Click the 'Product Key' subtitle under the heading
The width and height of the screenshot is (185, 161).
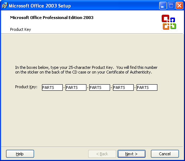pos(20,29)
